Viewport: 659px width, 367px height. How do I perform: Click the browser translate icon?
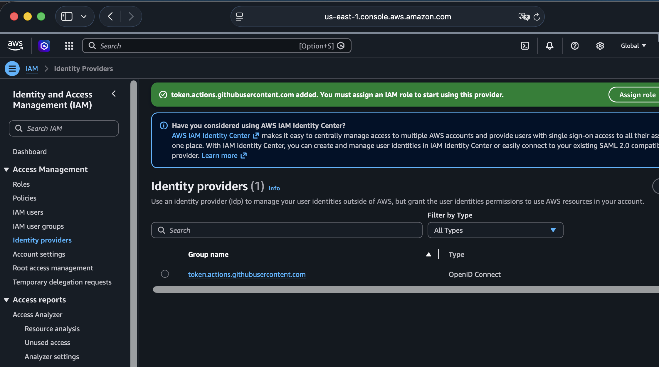pyautogui.click(x=524, y=17)
